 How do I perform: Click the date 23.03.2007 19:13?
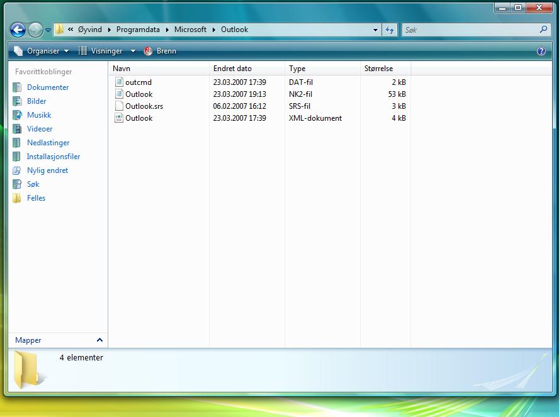click(x=240, y=94)
